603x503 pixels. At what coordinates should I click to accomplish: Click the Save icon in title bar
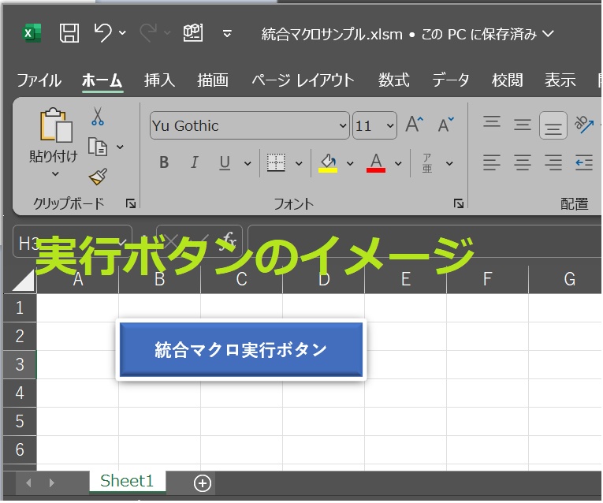point(69,33)
